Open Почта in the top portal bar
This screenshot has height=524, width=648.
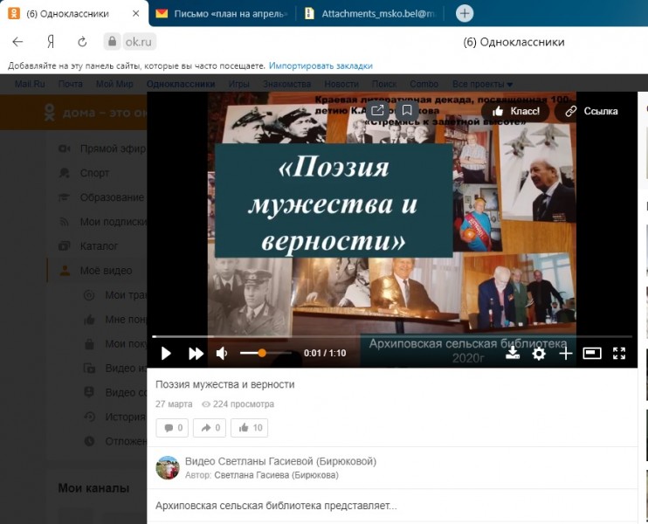[70, 84]
